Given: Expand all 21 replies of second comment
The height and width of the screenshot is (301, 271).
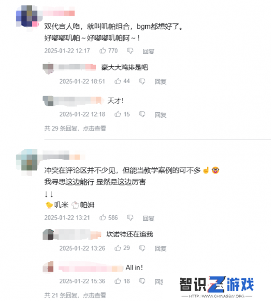Looking at the screenshot, I should (75, 295).
